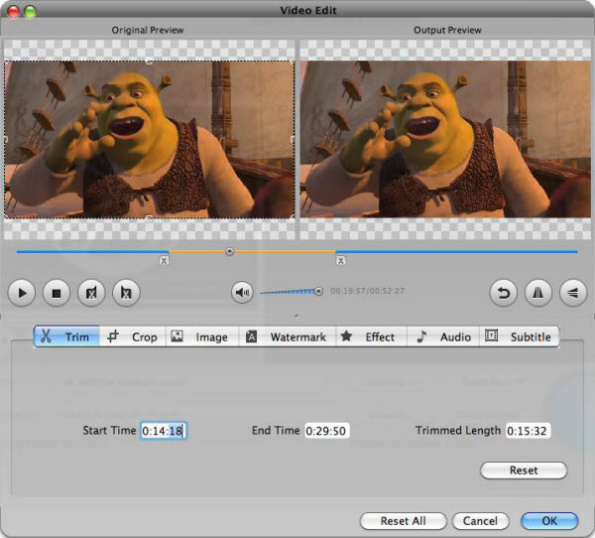
Task: Click the Reset All button
Action: coord(403,521)
